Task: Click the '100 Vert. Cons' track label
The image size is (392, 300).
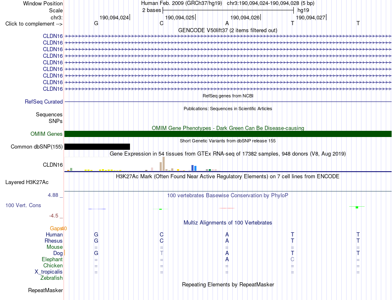Action: pyautogui.click(x=23, y=205)
